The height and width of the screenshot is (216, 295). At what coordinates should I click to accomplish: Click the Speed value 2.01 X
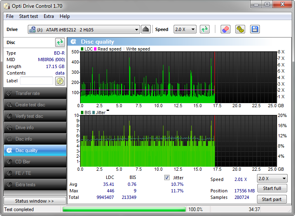(x=241, y=179)
